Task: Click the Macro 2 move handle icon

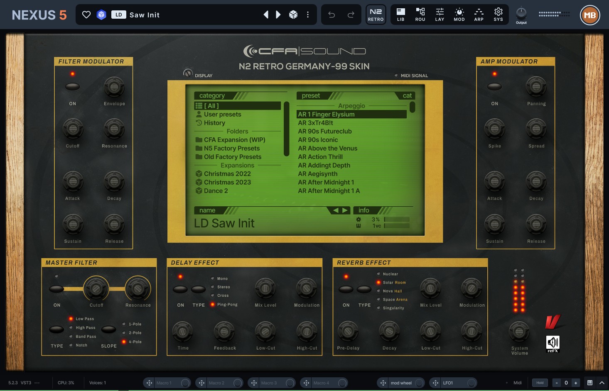Action: [202, 383]
